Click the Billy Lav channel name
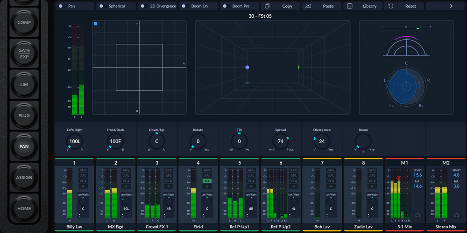This screenshot has height=233, width=467. tap(74, 227)
